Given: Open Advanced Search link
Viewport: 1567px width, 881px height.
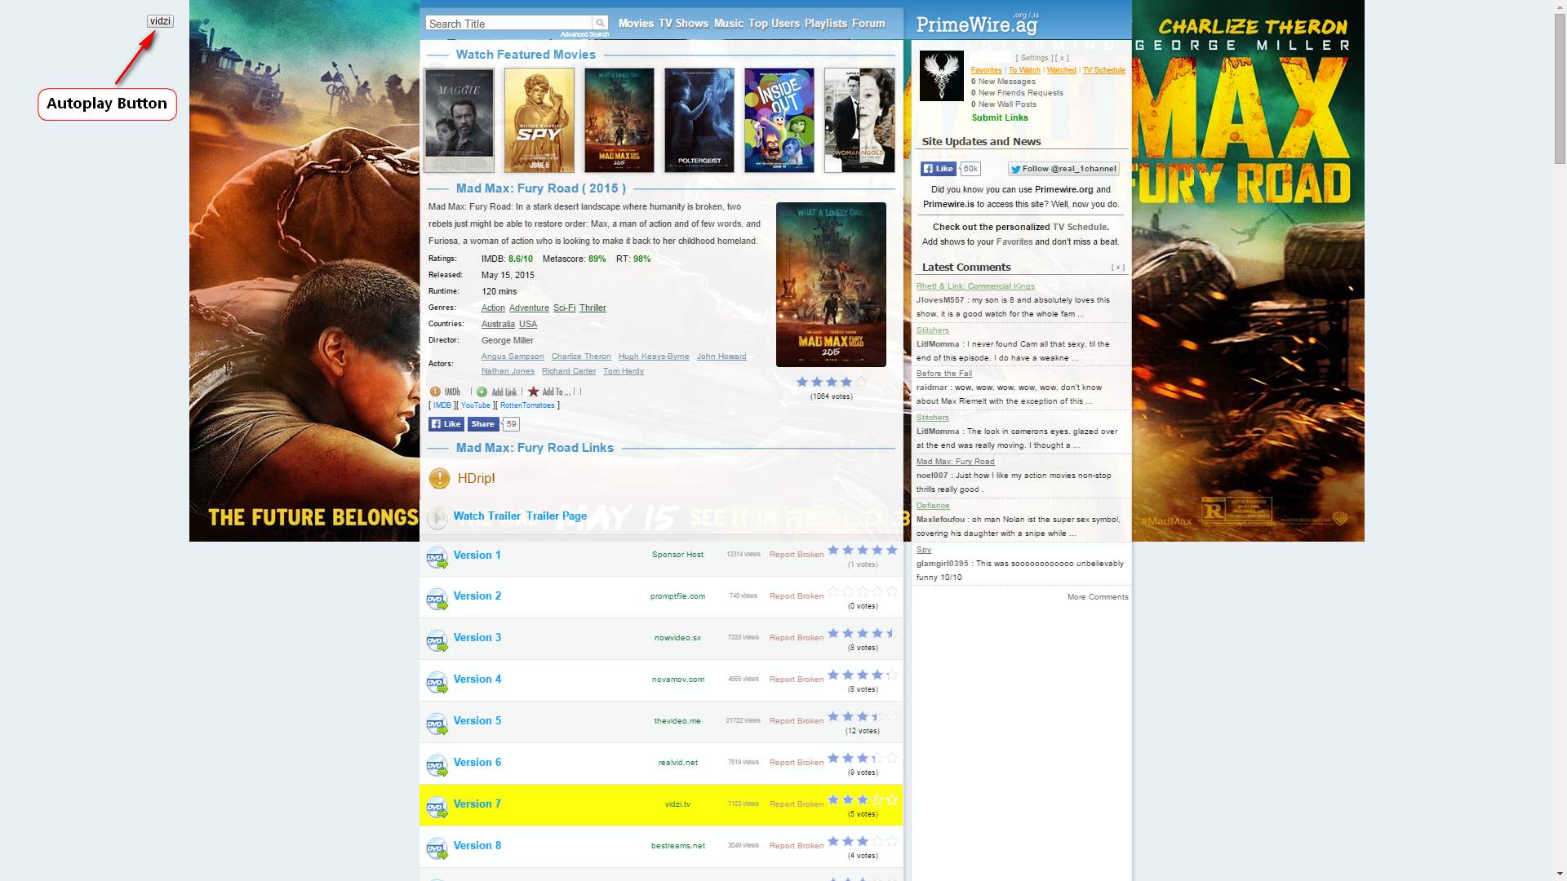Looking at the screenshot, I should [x=584, y=34].
